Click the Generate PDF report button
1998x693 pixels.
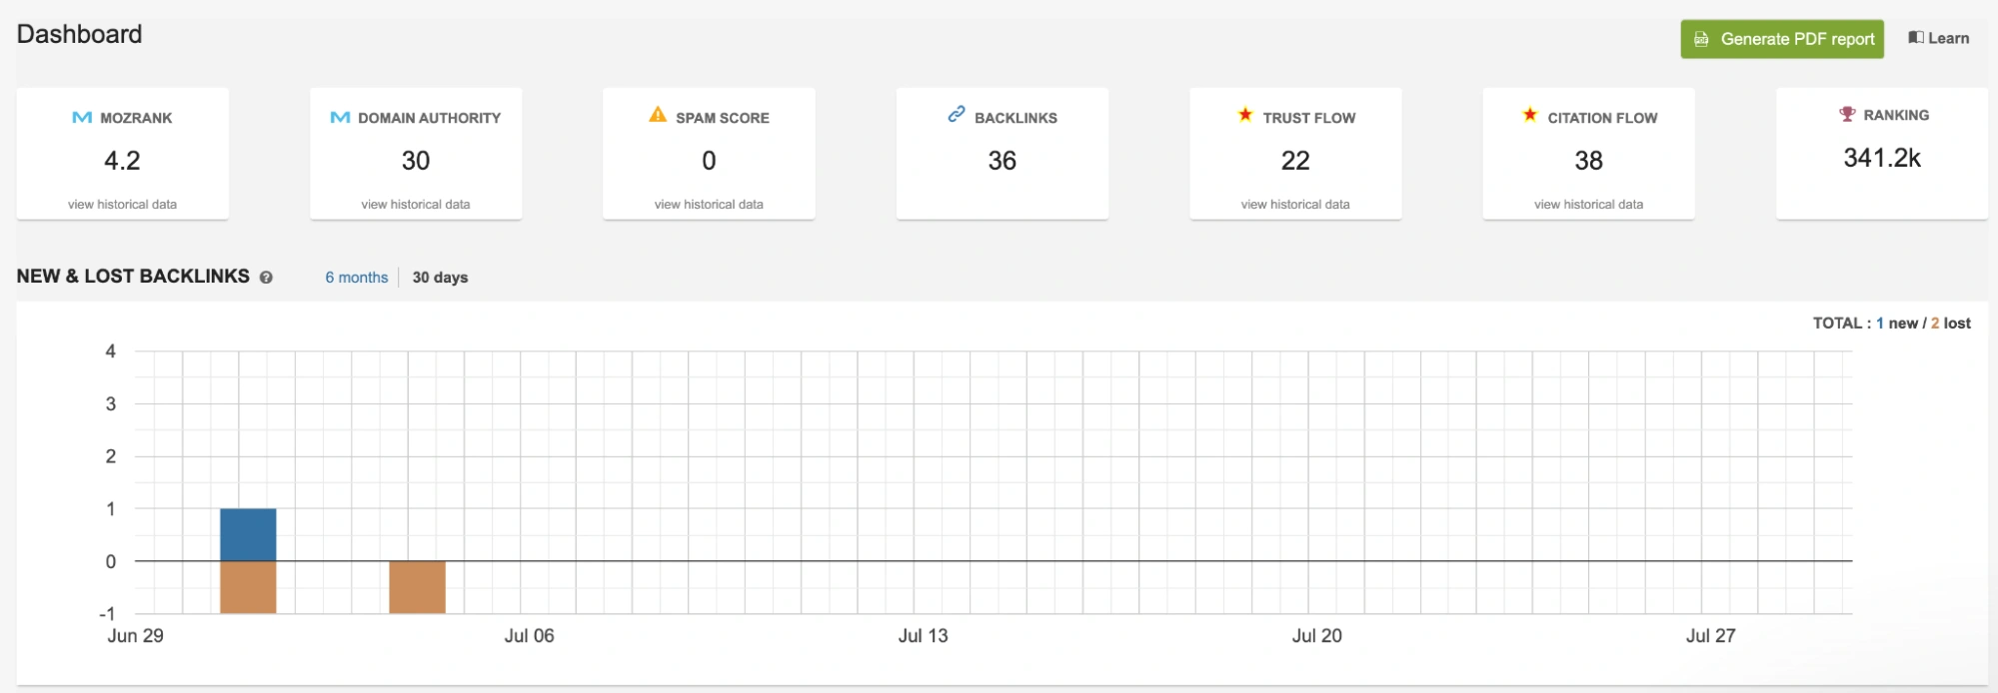[1781, 39]
